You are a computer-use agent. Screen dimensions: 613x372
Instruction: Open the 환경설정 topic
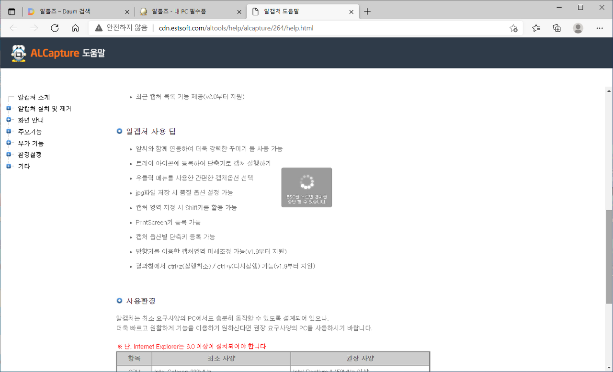tap(30, 155)
